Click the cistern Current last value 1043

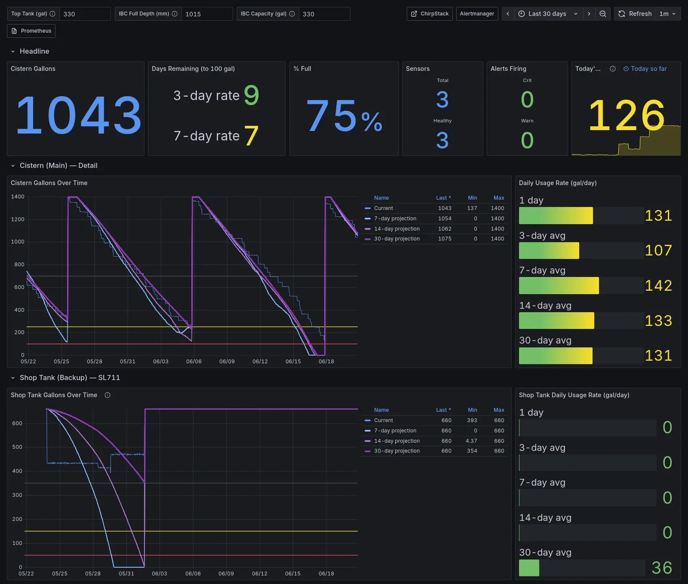click(x=445, y=208)
